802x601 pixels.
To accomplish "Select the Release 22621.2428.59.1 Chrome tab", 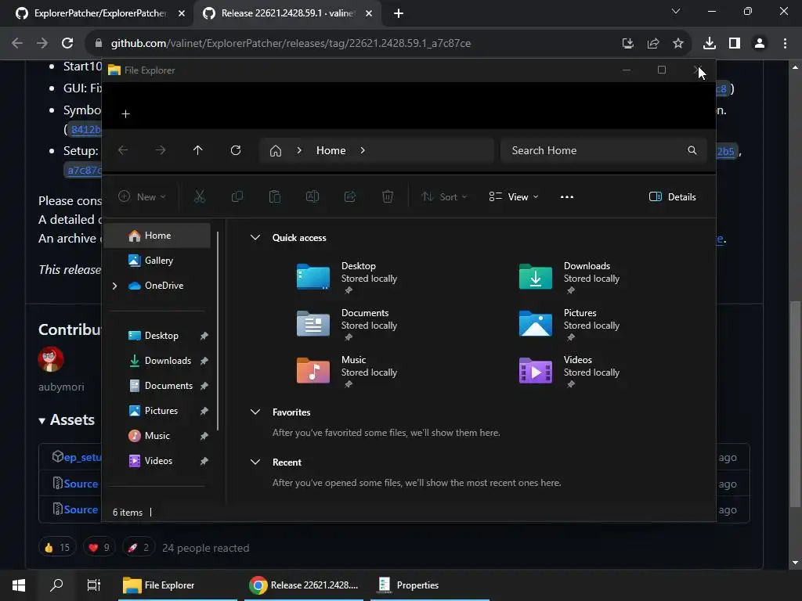I will (x=287, y=13).
